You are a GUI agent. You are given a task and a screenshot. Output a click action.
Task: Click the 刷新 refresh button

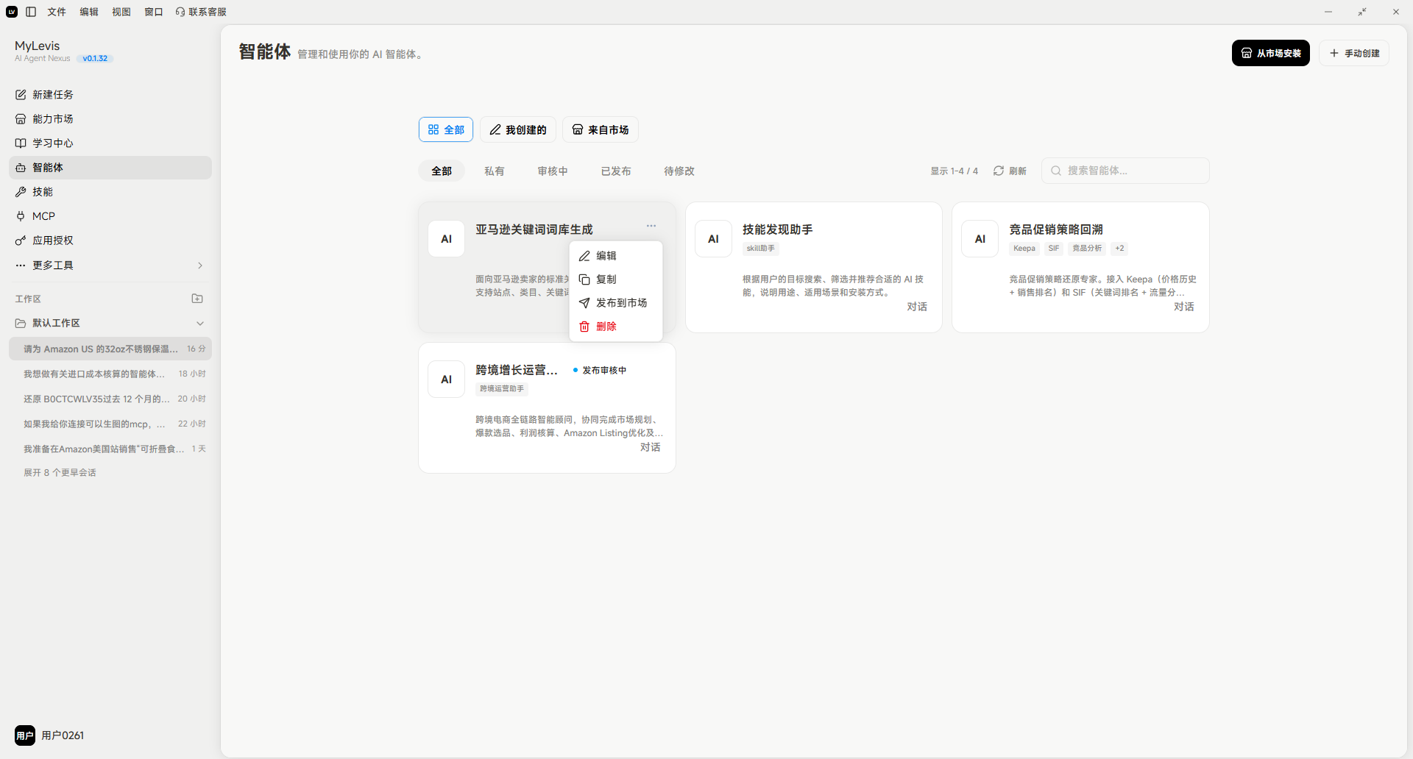[1010, 171]
